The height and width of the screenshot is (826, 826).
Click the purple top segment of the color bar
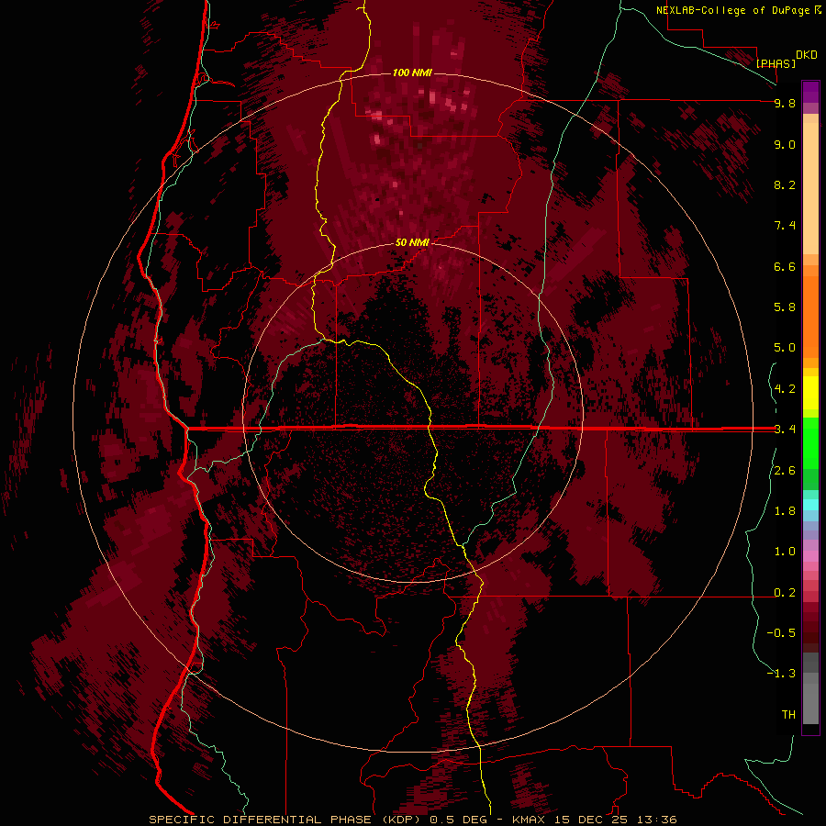[x=810, y=92]
